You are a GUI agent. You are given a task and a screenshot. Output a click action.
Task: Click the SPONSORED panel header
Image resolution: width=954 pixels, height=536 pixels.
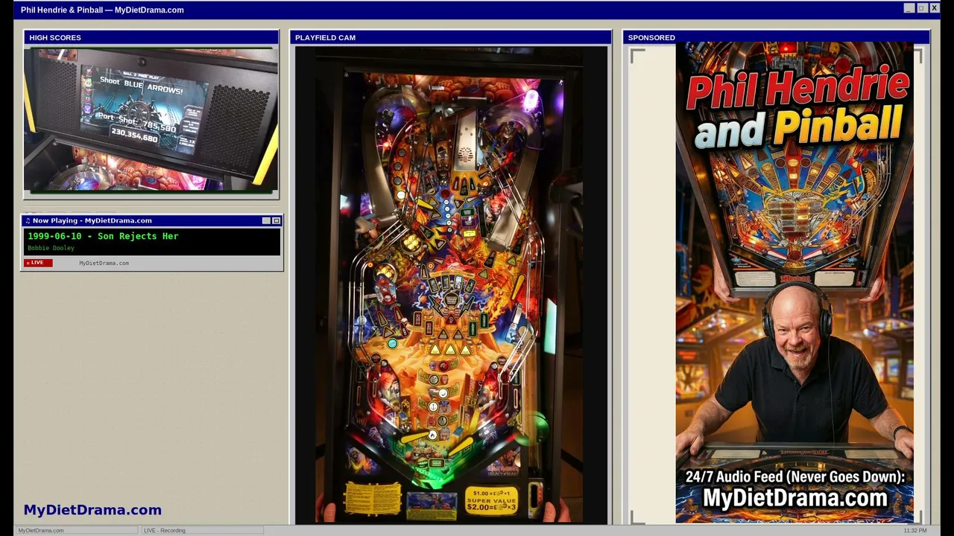click(776, 37)
